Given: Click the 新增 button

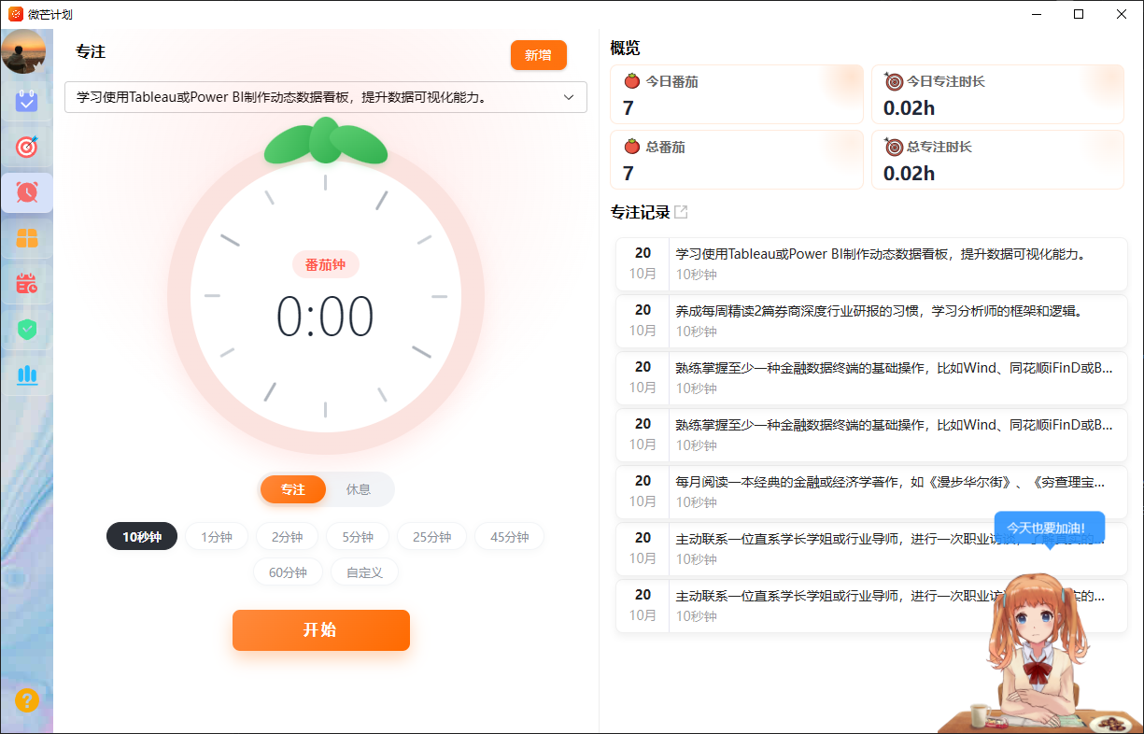Looking at the screenshot, I should (538, 55).
